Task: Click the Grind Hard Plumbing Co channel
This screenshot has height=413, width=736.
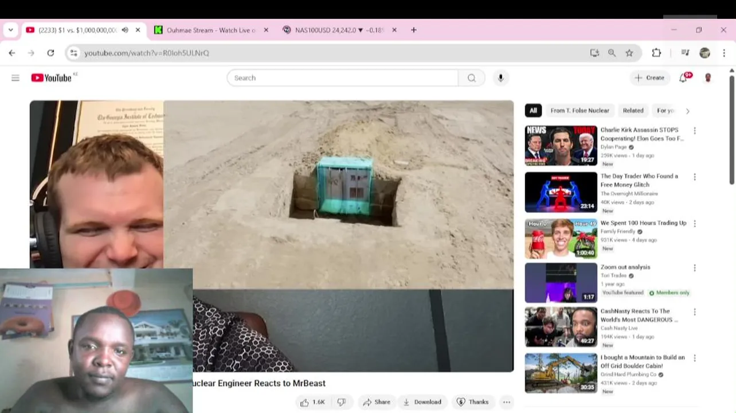Action: click(628, 375)
